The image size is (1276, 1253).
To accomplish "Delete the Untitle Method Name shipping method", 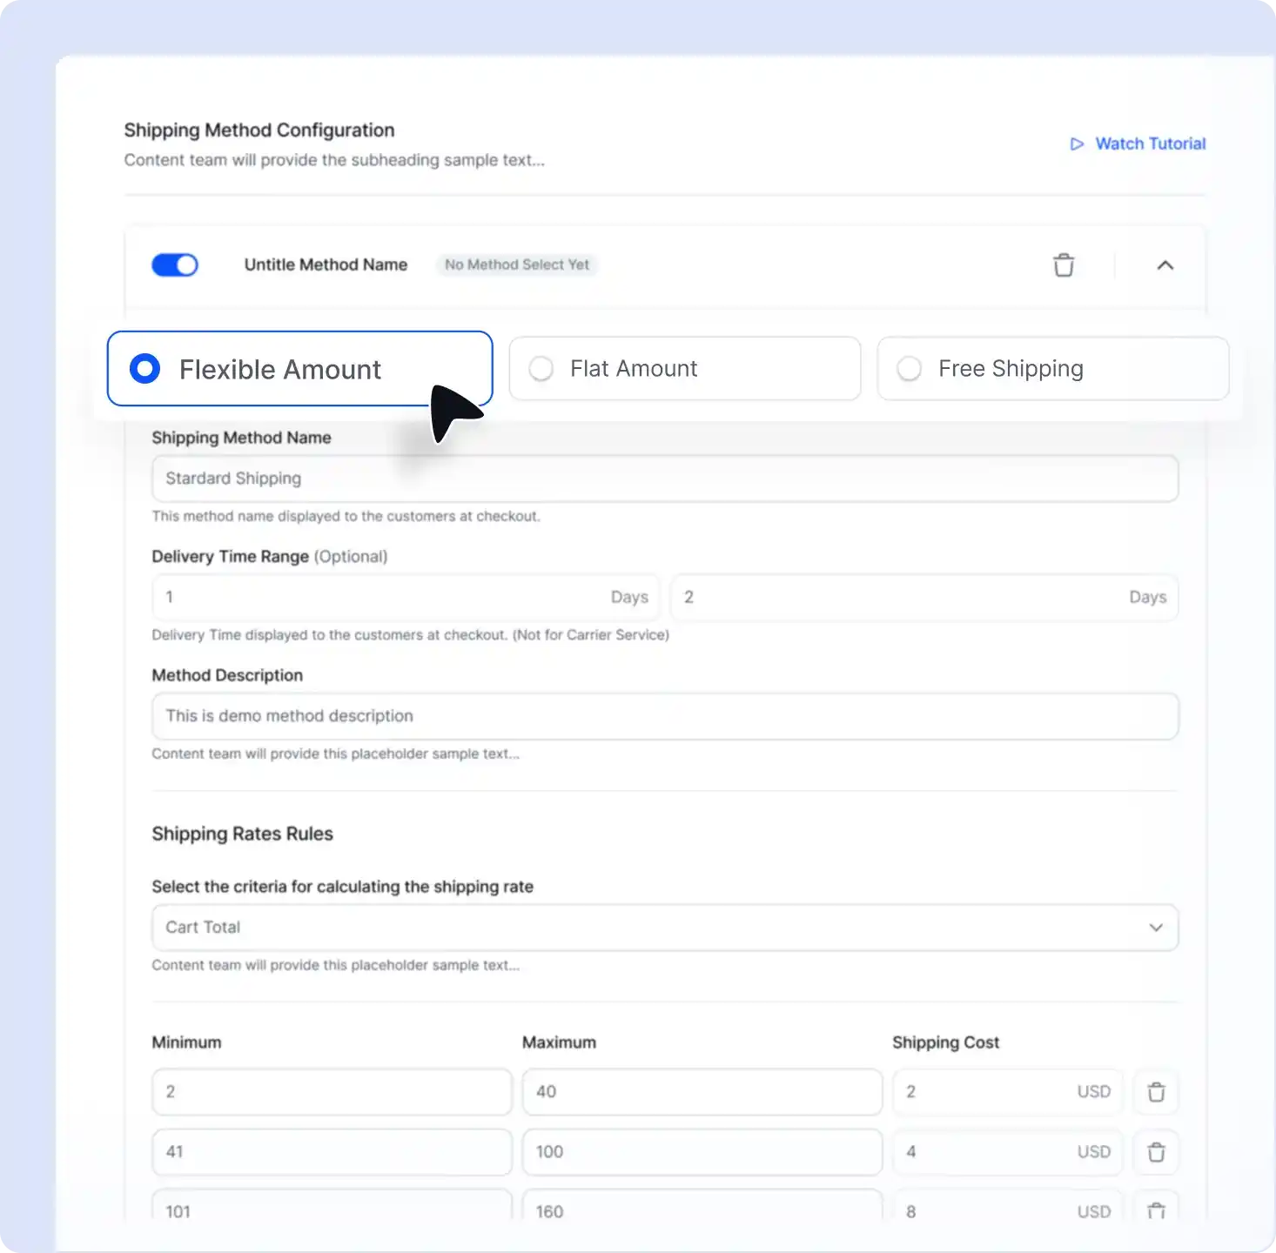I will click(x=1064, y=265).
